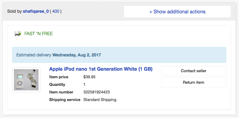Click the Shipping service label

[x=65, y=100]
